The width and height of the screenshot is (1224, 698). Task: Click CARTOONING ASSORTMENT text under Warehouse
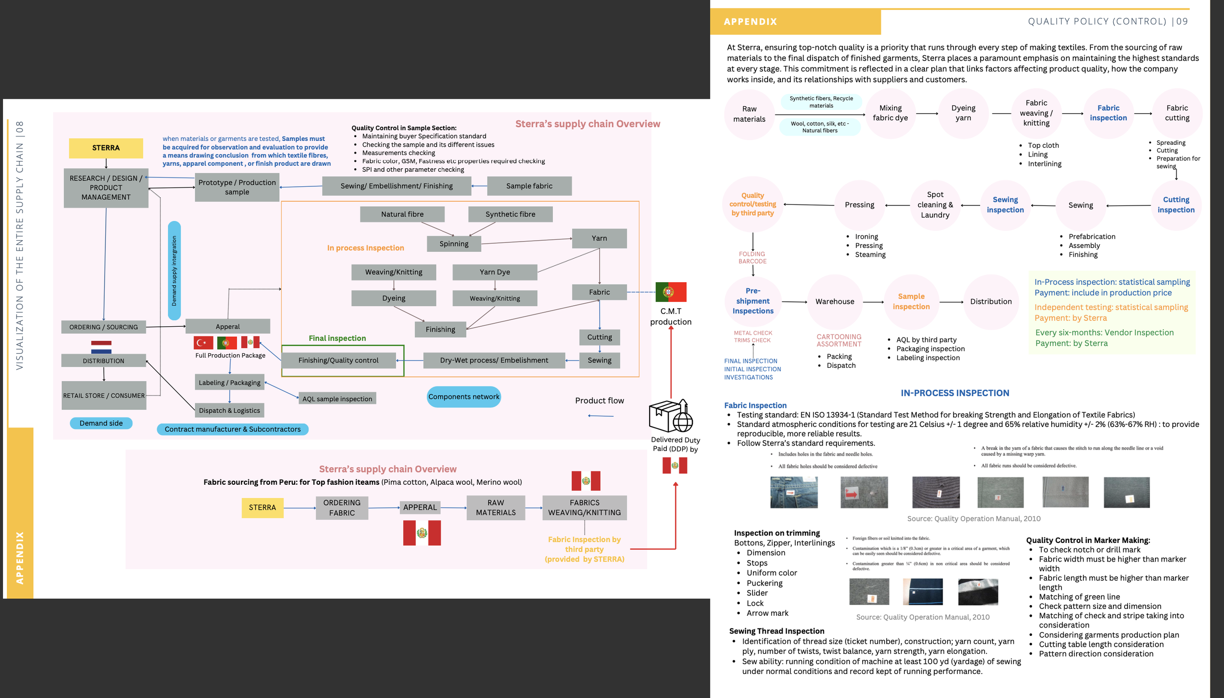point(839,340)
